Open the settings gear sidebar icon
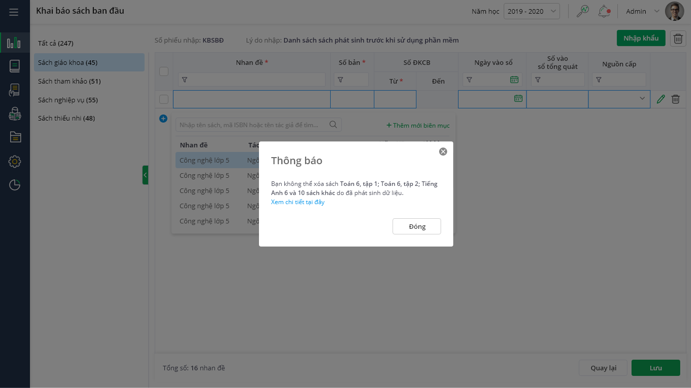The width and height of the screenshot is (691, 388). [15, 162]
